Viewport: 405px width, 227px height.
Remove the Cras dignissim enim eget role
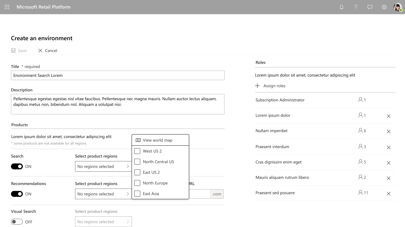pos(389,163)
